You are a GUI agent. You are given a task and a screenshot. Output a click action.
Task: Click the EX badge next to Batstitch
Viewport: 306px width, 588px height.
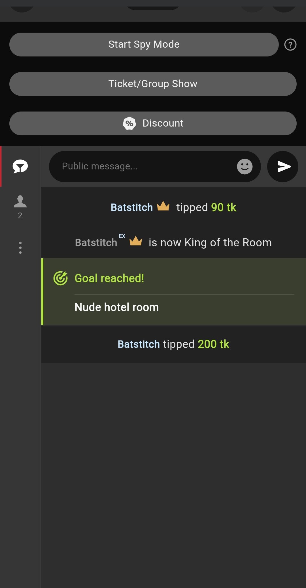tap(122, 236)
